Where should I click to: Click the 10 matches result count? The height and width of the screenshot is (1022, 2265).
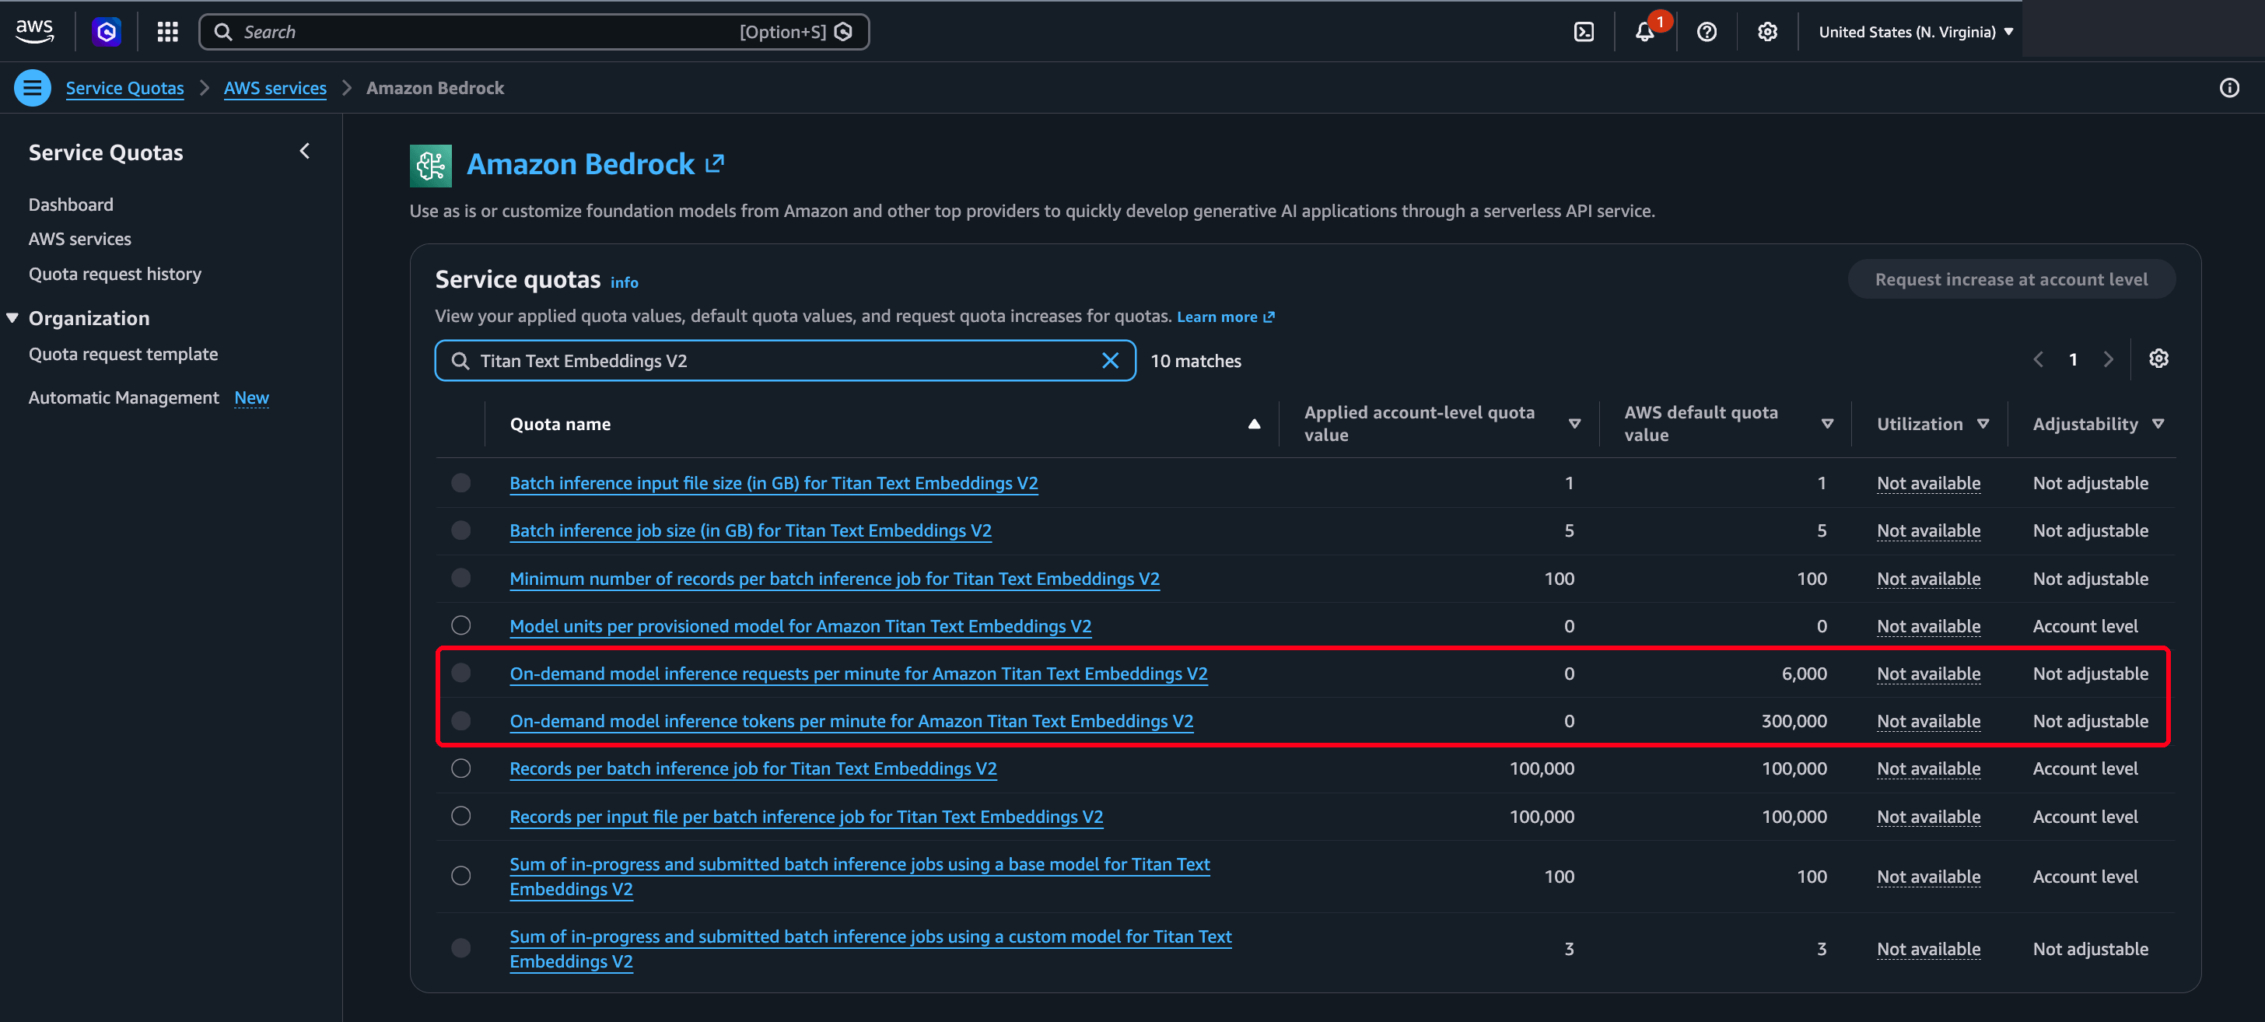coord(1196,361)
